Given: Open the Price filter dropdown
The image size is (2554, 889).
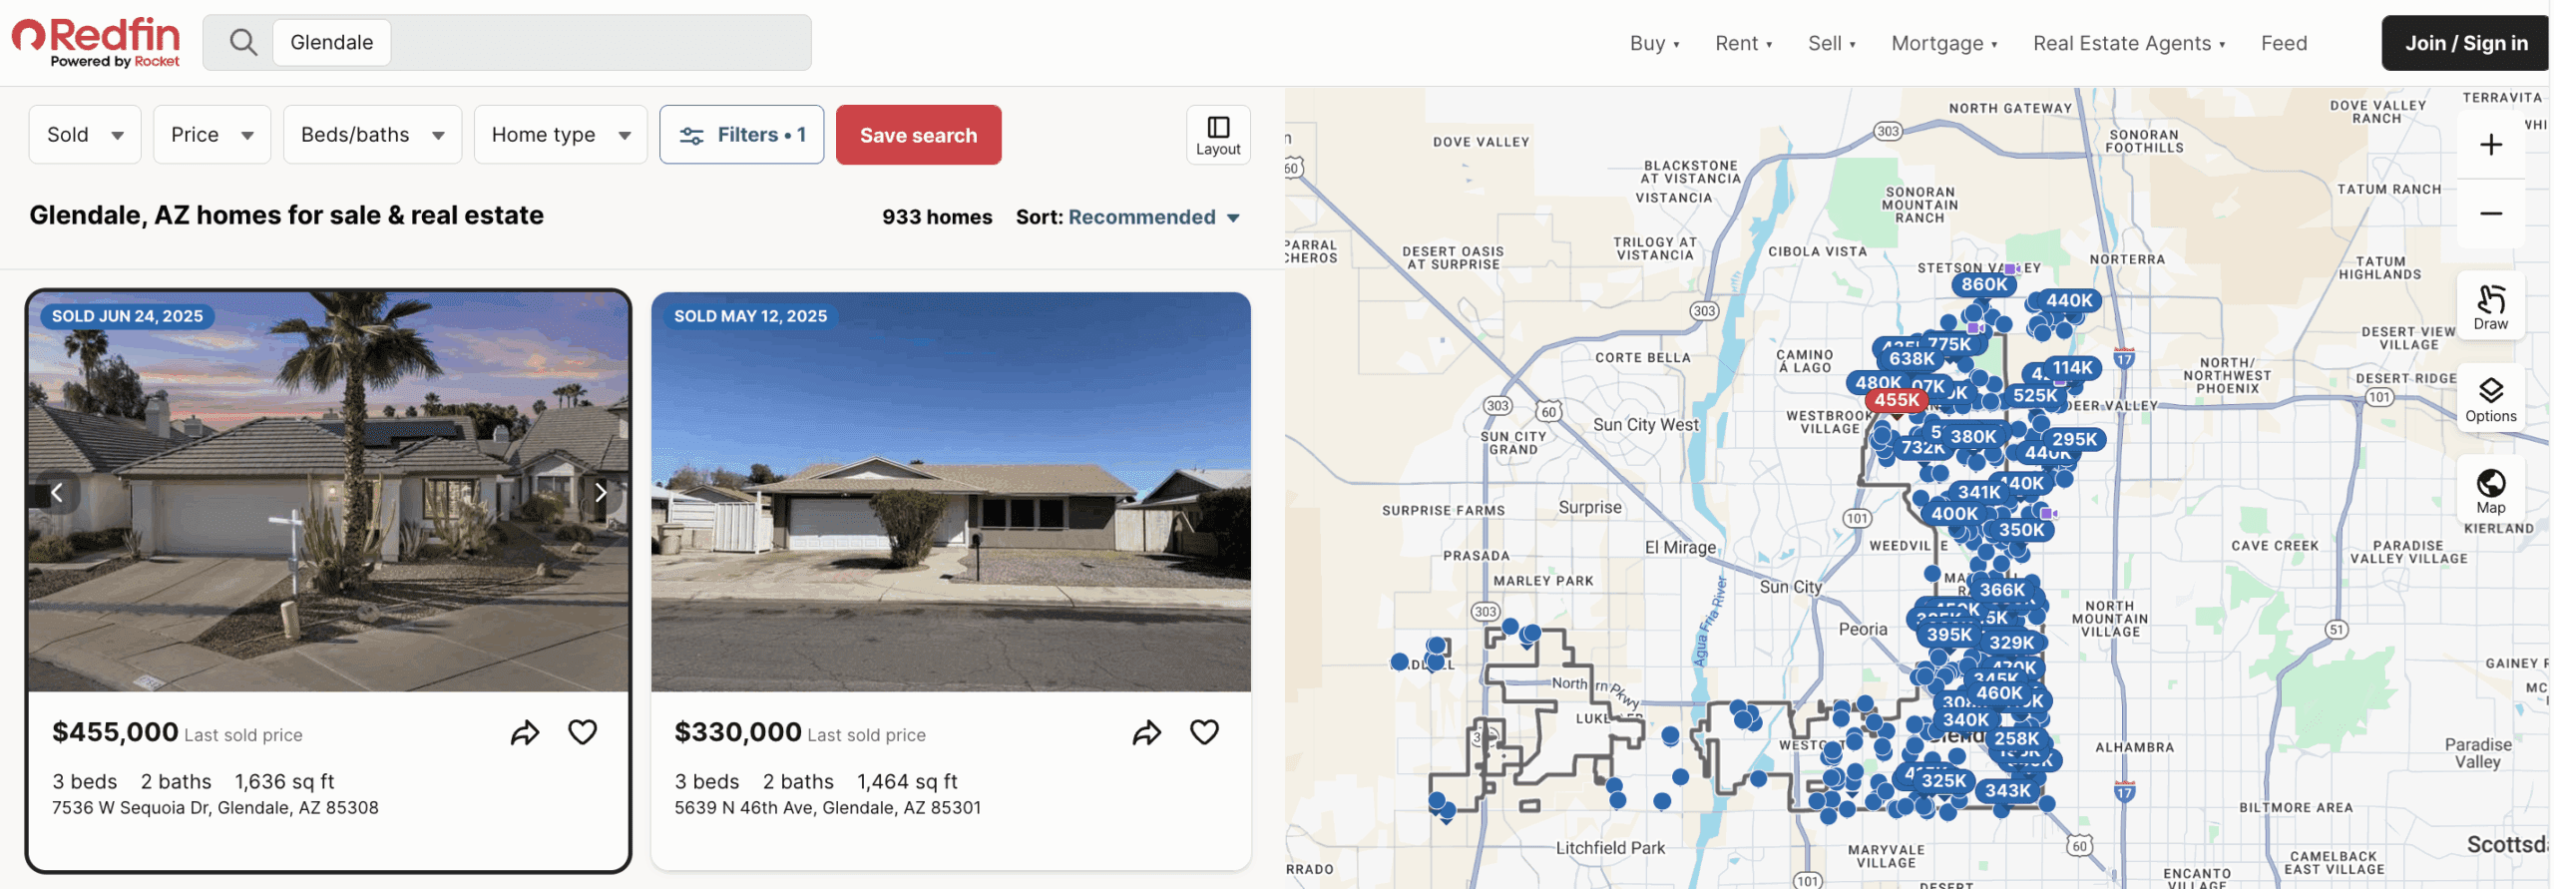Looking at the screenshot, I should click(x=212, y=135).
